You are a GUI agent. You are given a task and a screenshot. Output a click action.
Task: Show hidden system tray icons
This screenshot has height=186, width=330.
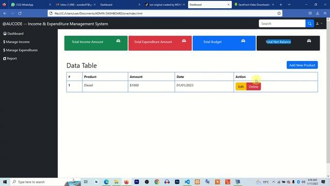tap(273, 182)
